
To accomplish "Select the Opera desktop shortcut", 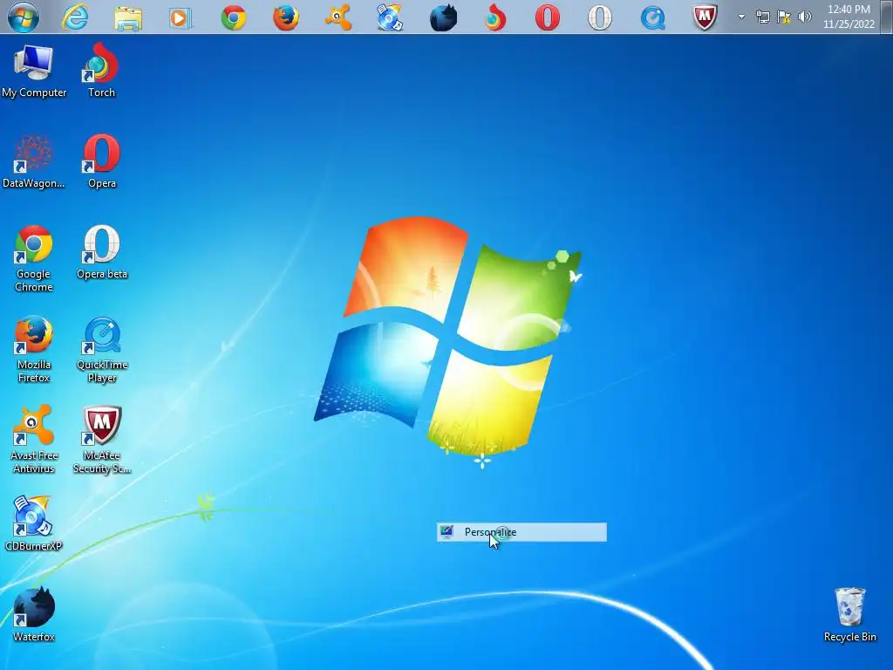I will (101, 161).
